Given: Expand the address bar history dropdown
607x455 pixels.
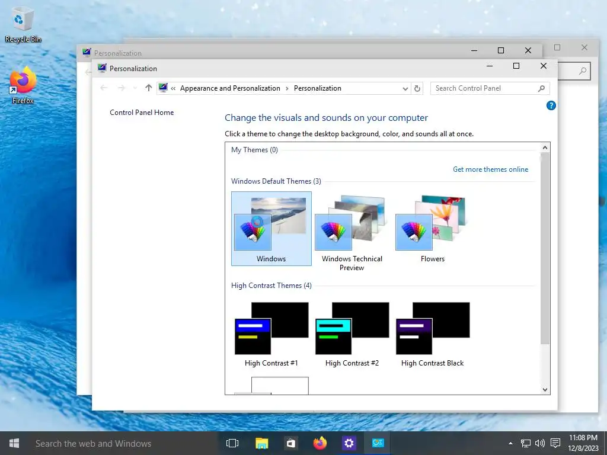Looking at the screenshot, I should (405, 89).
